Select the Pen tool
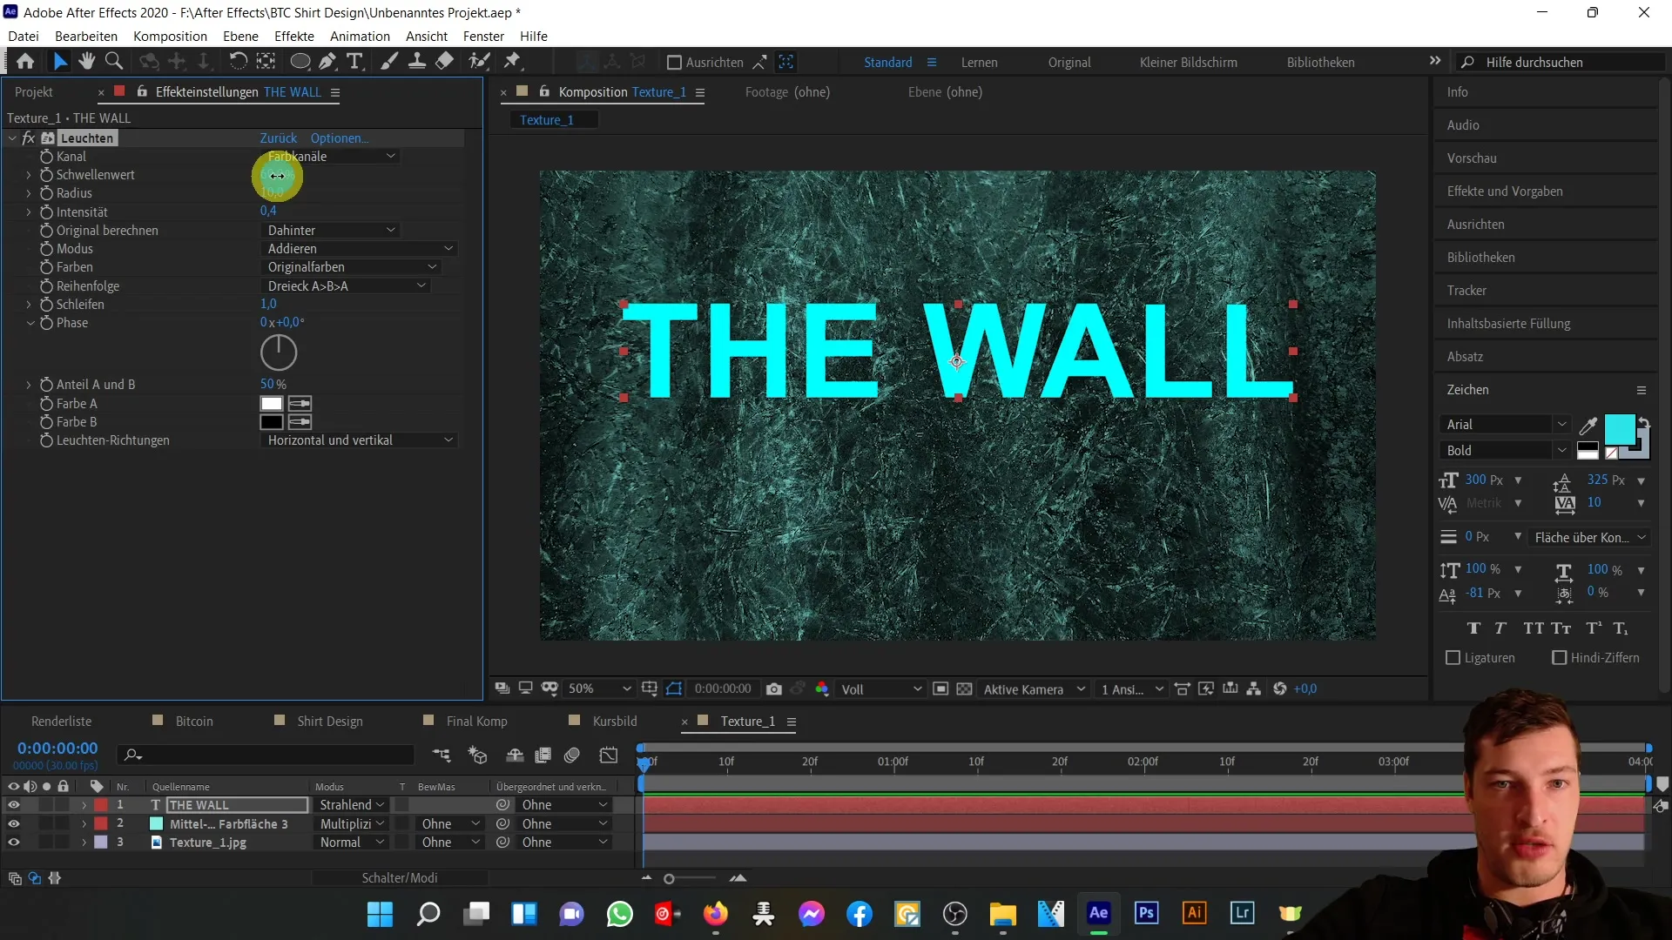The width and height of the screenshot is (1672, 940). point(327,61)
